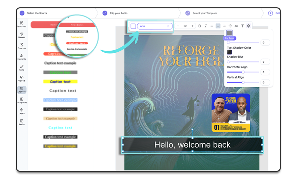Toggle italic text formatting
Screen dimensions: 299x181
[206, 26]
